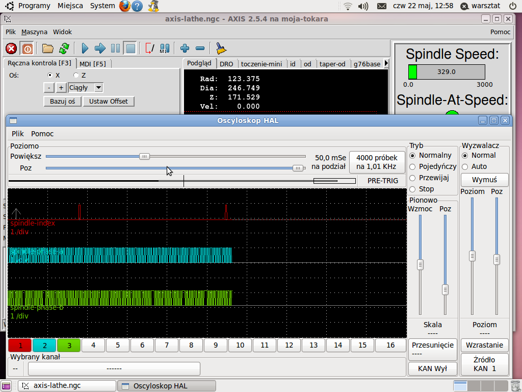Click the Źródło KAN 1 source button

(484, 364)
